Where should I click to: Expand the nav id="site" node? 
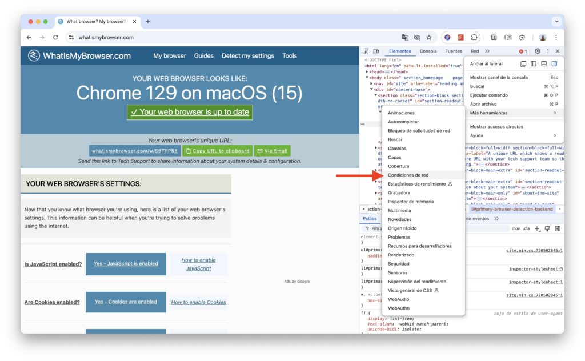pyautogui.click(x=371, y=83)
